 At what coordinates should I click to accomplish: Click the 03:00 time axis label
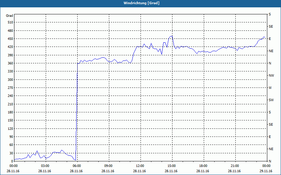point(46,166)
